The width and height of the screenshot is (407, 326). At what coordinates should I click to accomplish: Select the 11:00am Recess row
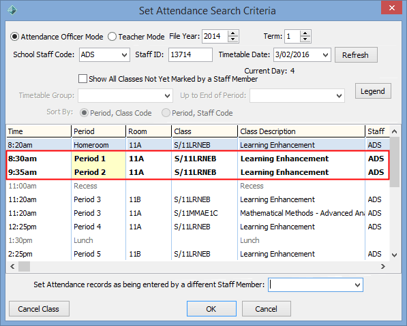coord(198,186)
